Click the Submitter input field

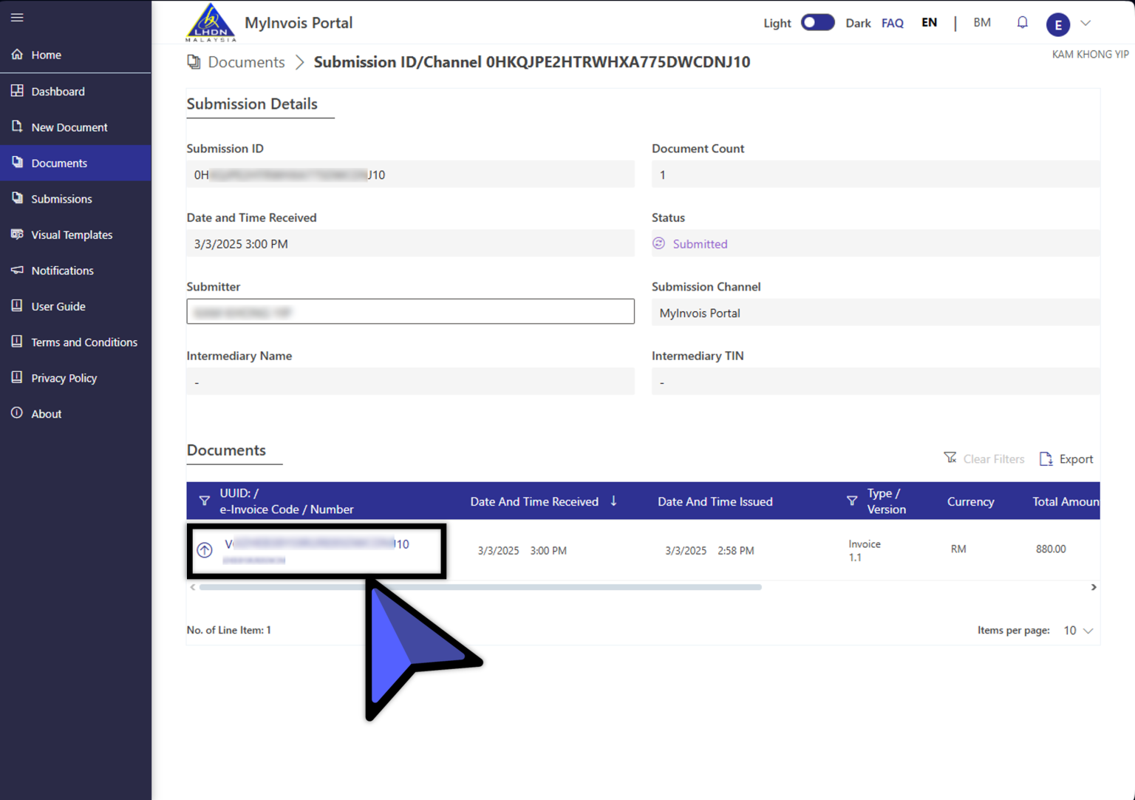410,311
